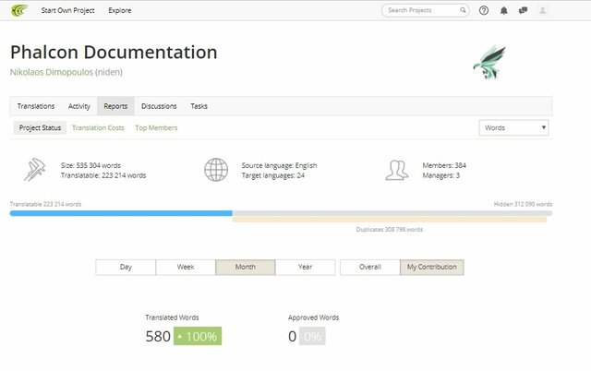591x371 pixels.
Task: Click the 'Size: 535 304 words' text
Action: [90, 165]
